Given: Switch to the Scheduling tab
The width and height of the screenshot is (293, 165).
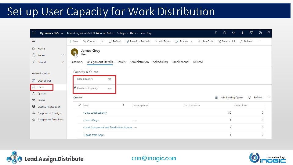Looking at the screenshot, I should point(160,62).
